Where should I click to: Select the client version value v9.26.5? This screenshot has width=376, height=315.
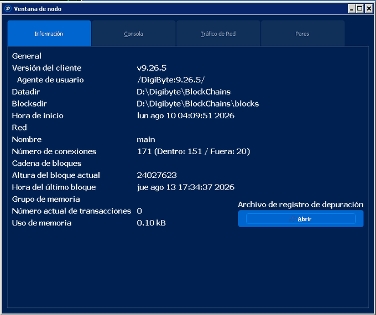(152, 68)
